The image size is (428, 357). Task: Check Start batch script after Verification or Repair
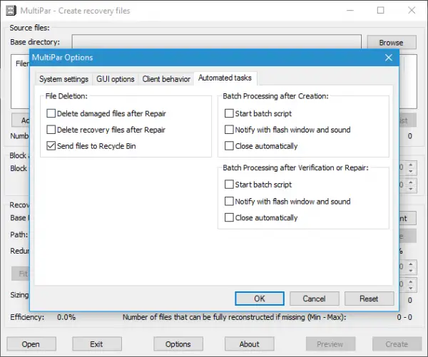click(229, 185)
